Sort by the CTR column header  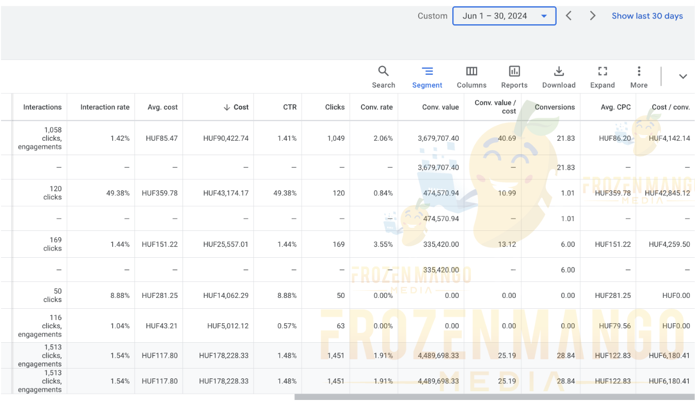pyautogui.click(x=290, y=107)
